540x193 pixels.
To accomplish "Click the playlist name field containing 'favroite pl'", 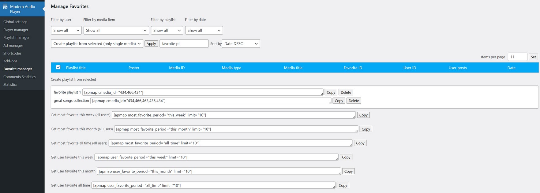I will 184,44.
